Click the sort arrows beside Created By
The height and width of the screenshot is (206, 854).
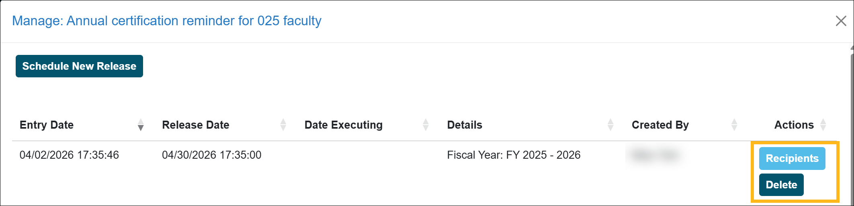click(734, 125)
